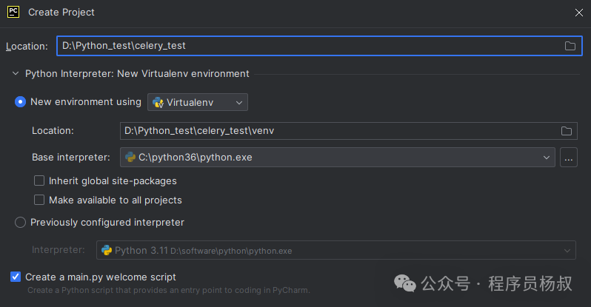The image size is (591, 307).
Task: Click Python 3.11 interpreter icon
Action: pos(106,251)
